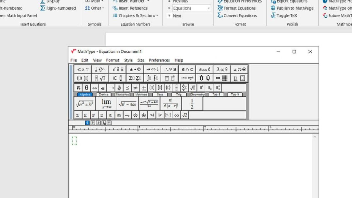This screenshot has height=198, width=352.
Task: Open the Other symbols dropdown
Action: pyautogui.click(x=95, y=8)
